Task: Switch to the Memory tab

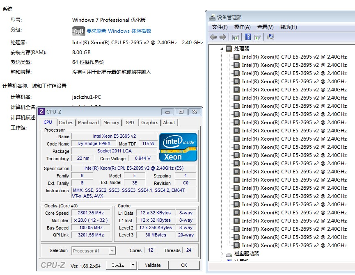Action: coord(111,123)
